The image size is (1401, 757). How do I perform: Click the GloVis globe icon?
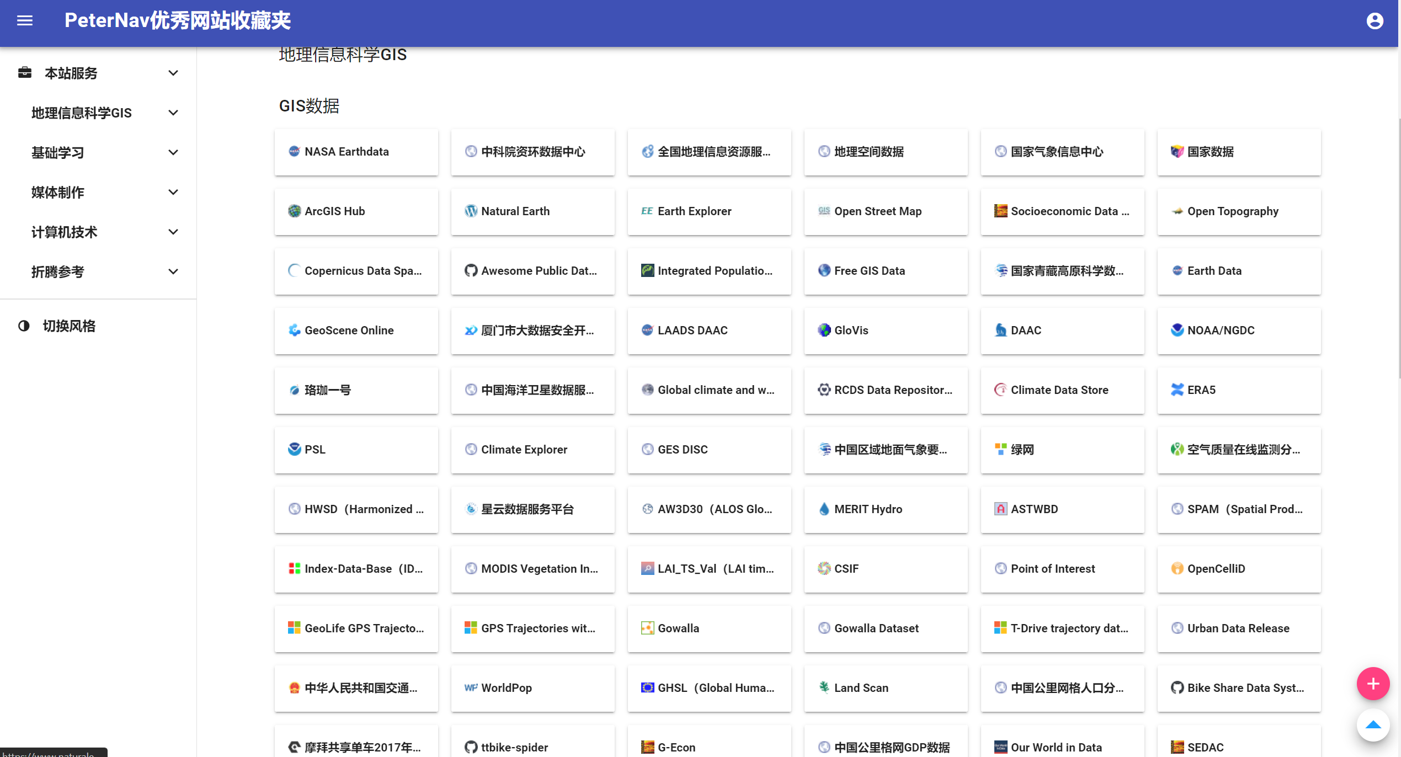pyautogui.click(x=824, y=330)
